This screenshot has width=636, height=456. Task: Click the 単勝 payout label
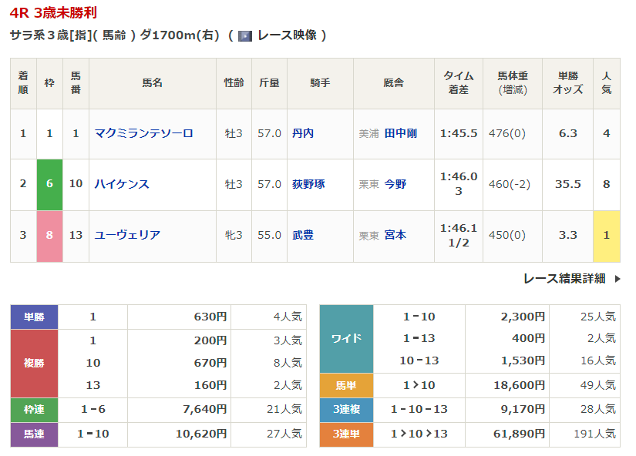click(35, 317)
